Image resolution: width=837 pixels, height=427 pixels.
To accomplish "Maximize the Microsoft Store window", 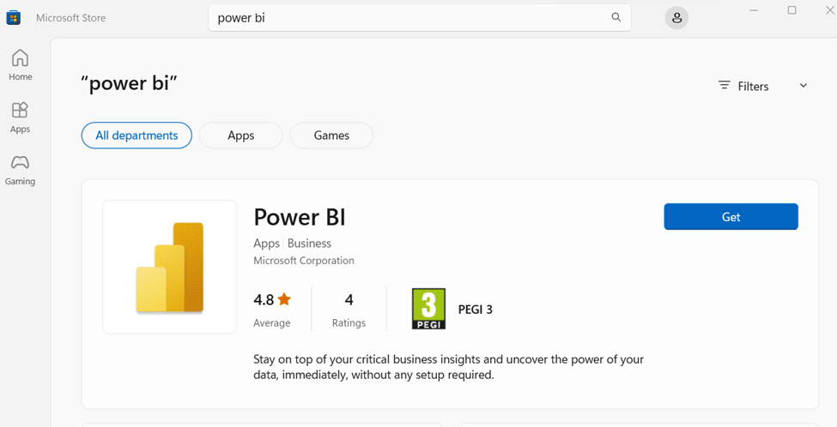I will 792,10.
